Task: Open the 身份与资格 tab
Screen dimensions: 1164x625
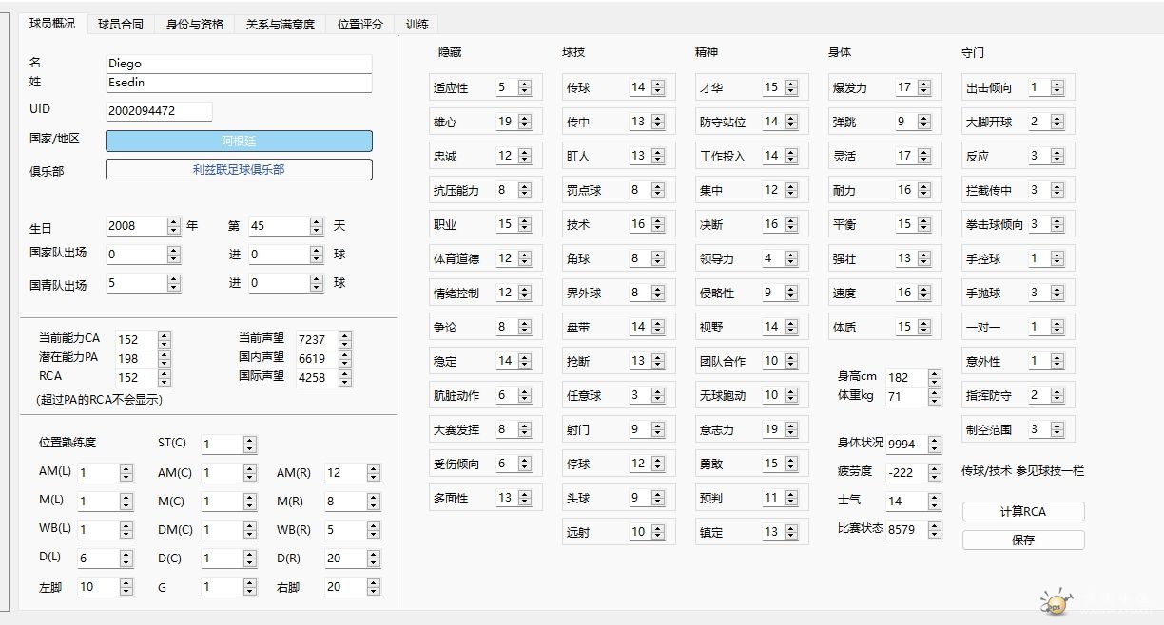Action: (194, 25)
